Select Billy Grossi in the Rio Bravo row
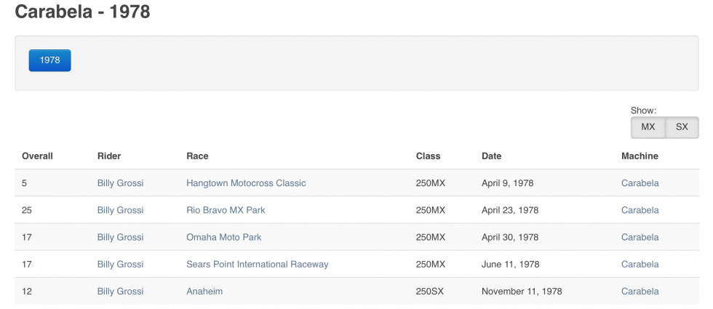The width and height of the screenshot is (713, 309). (120, 210)
